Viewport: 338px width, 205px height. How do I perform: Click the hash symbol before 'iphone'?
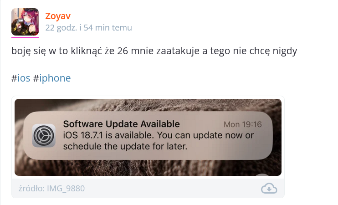(36, 78)
